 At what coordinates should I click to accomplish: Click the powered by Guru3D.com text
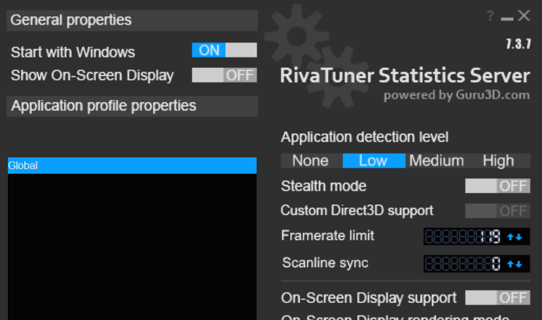(x=456, y=95)
